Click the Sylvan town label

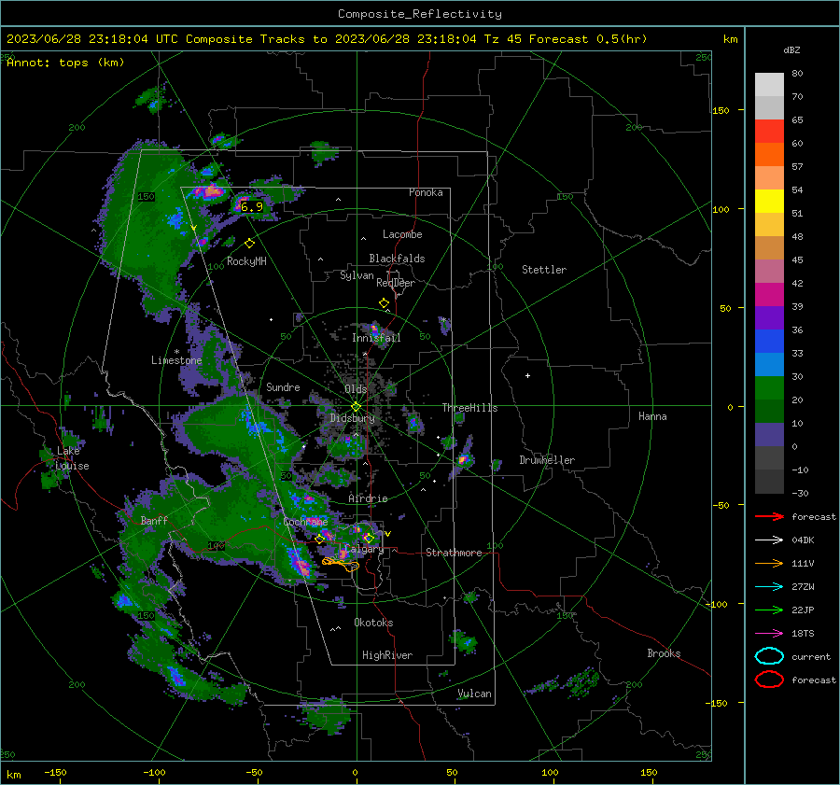(x=357, y=275)
